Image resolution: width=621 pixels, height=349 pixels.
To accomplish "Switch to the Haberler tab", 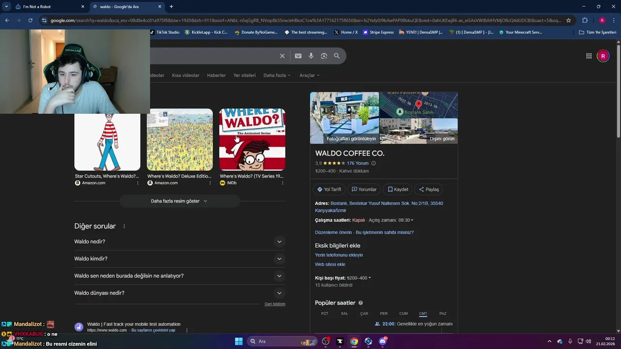I will pyautogui.click(x=216, y=75).
